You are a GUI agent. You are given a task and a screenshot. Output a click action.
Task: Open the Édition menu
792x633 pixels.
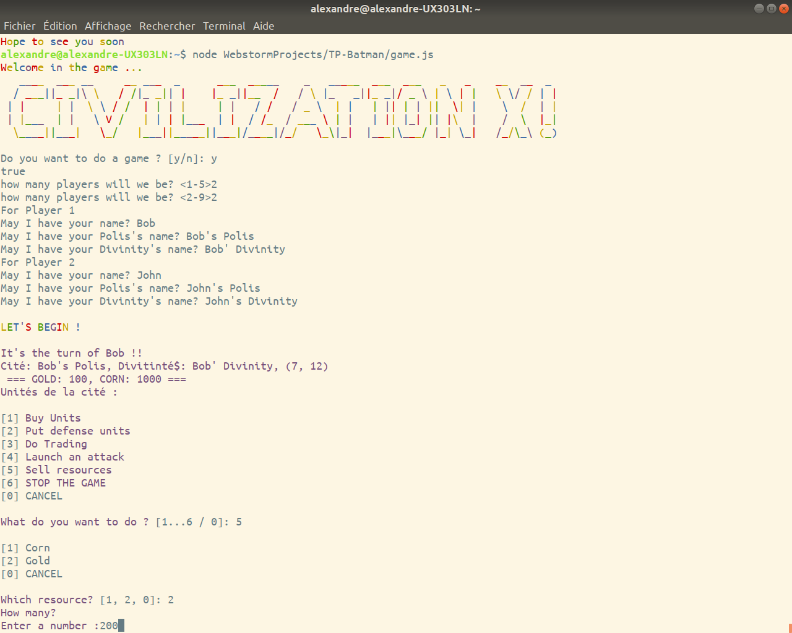(60, 26)
